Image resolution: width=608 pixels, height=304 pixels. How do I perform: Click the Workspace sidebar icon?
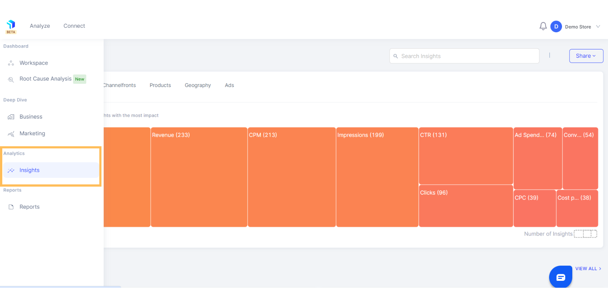tap(11, 63)
